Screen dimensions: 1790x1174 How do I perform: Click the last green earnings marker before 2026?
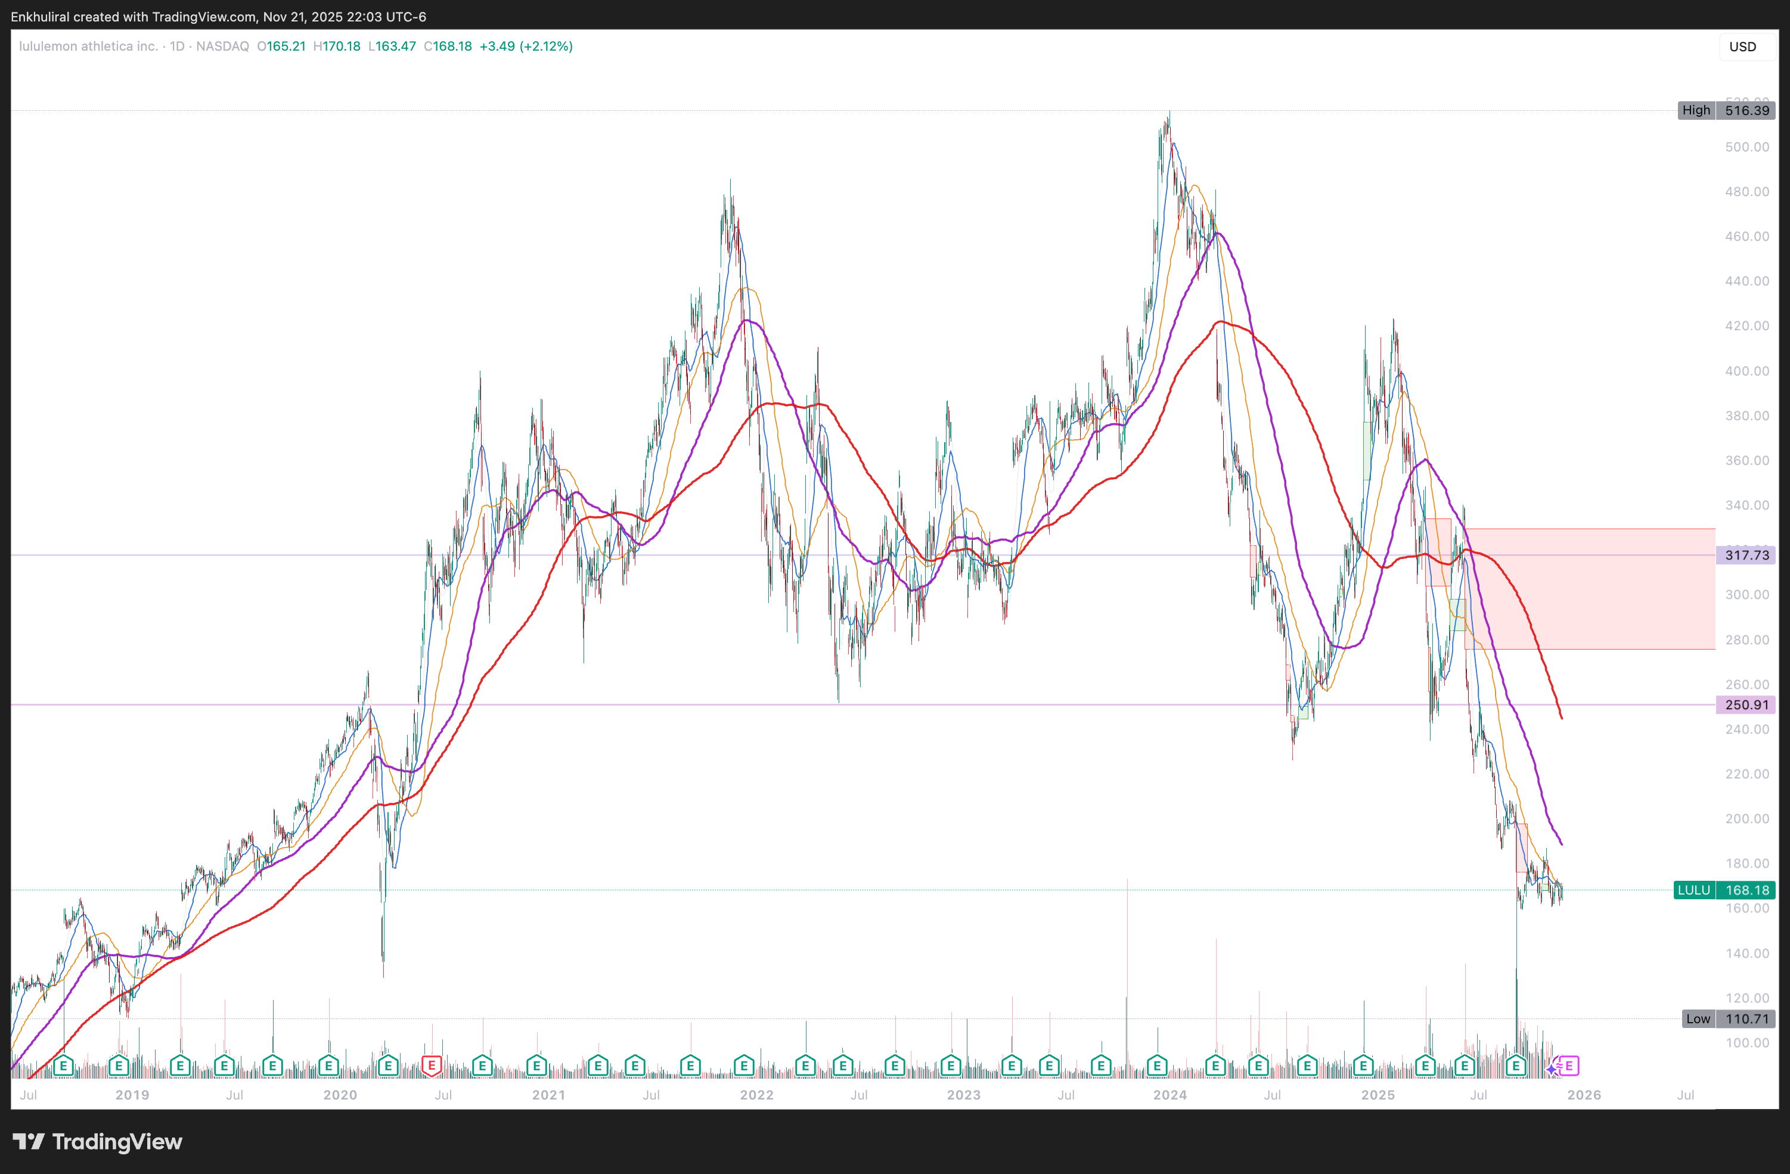pos(1515,1066)
